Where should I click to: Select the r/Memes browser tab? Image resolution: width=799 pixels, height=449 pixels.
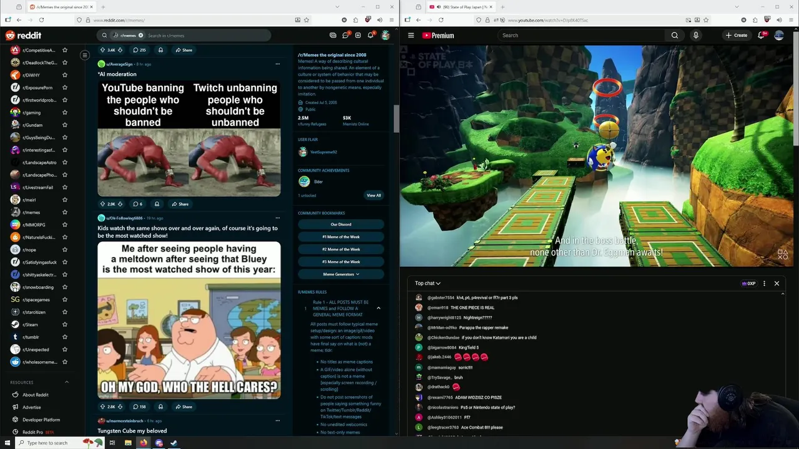click(x=61, y=7)
